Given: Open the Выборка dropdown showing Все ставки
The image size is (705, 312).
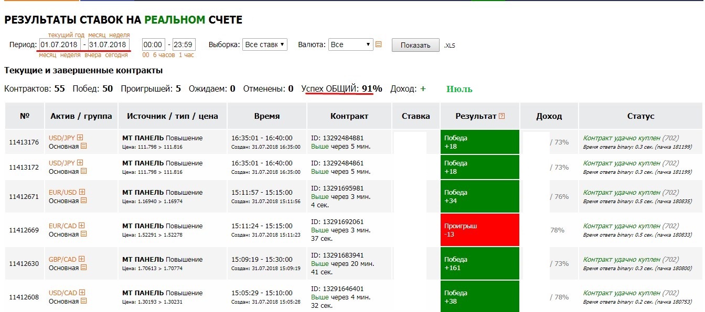Looking at the screenshot, I should pyautogui.click(x=265, y=44).
